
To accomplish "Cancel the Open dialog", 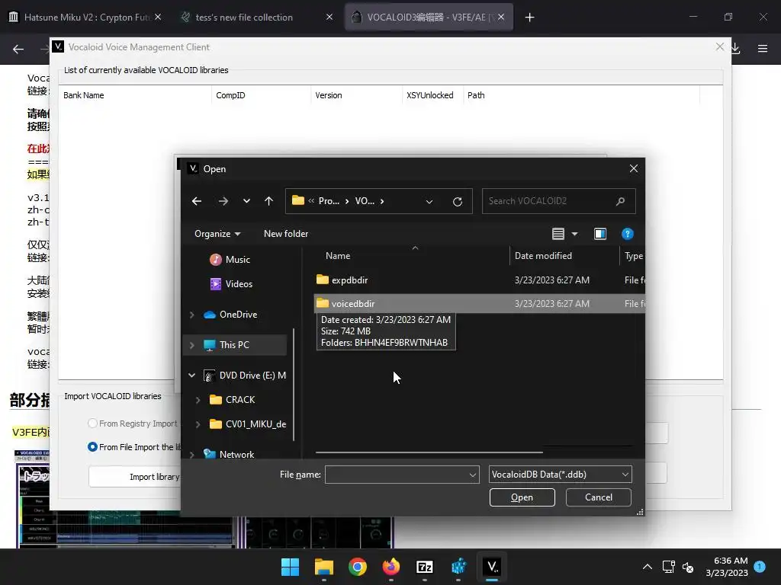I will click(x=598, y=497).
